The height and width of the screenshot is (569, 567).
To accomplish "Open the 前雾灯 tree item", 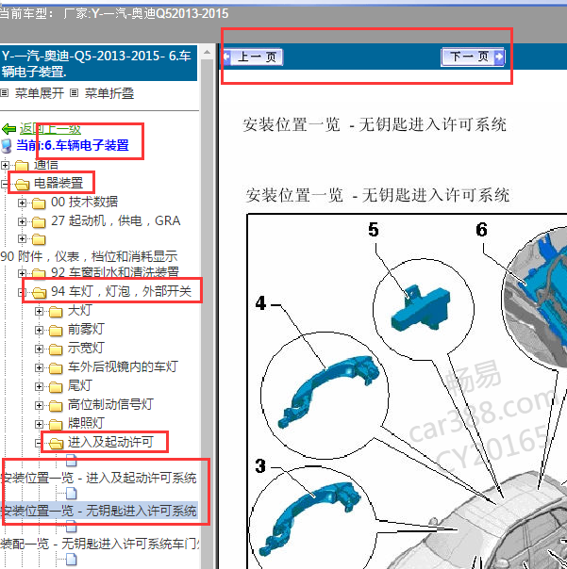I will click(86, 330).
